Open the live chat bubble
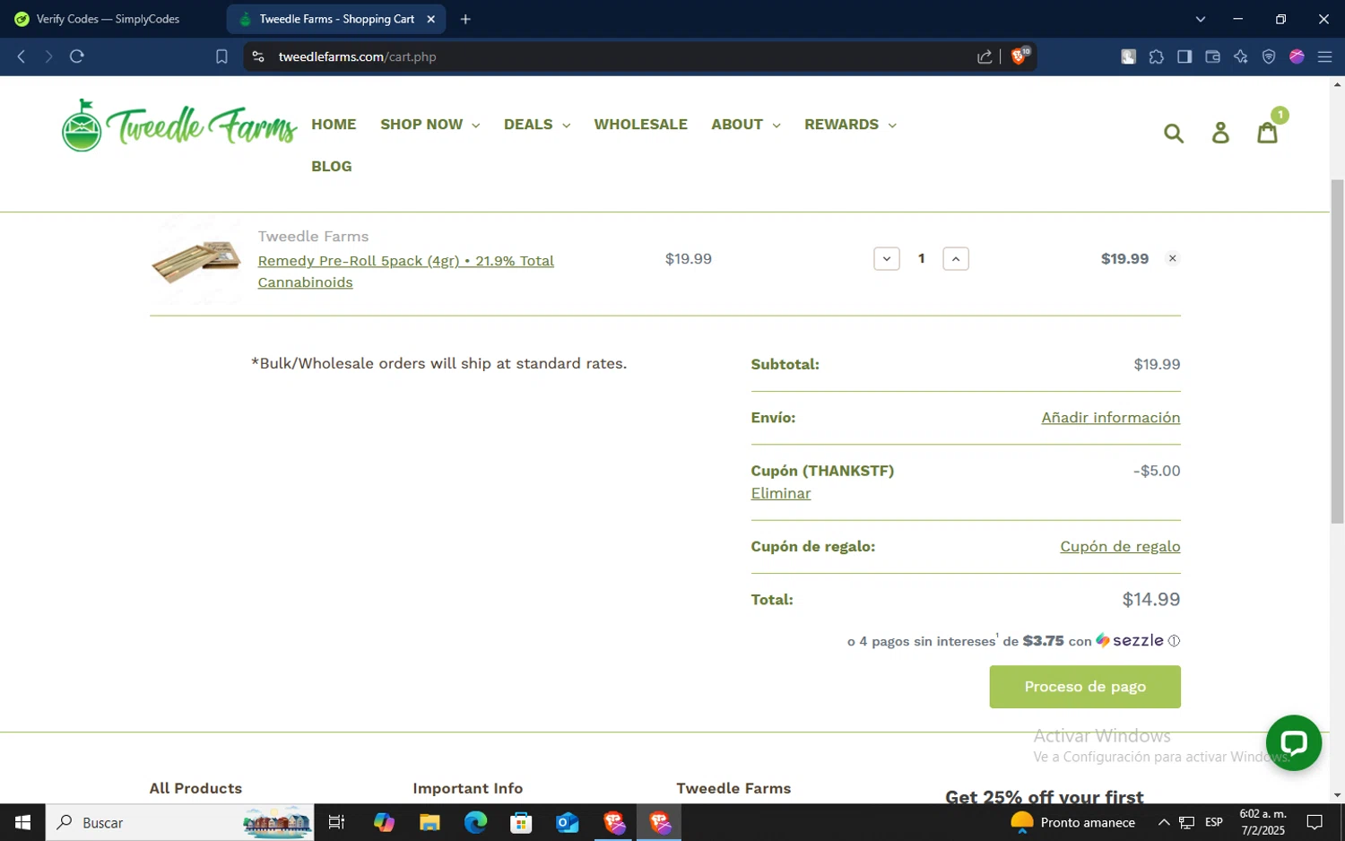 (1293, 742)
